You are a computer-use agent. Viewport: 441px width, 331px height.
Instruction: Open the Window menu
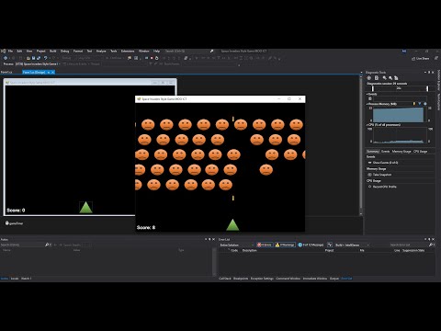pyautogui.click(x=144, y=51)
